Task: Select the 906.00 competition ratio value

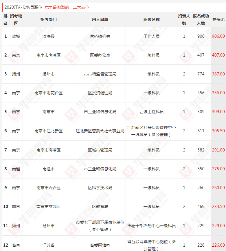Action: (x=218, y=36)
